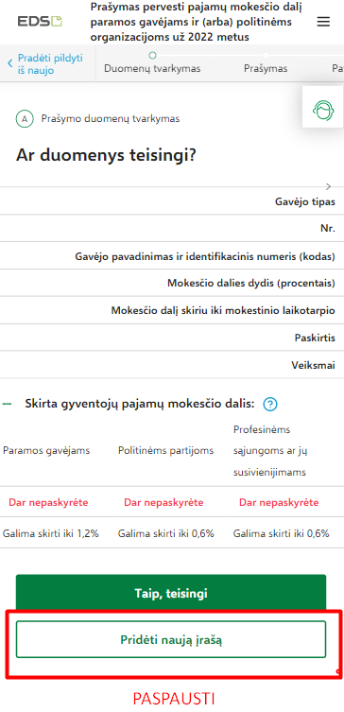
Task: Click Dar nepaskyrėte under Paramos gavėjams
Action: (48, 503)
